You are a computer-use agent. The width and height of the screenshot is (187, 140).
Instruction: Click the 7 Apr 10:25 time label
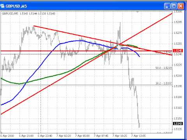pyautogui.click(x=120, y=136)
